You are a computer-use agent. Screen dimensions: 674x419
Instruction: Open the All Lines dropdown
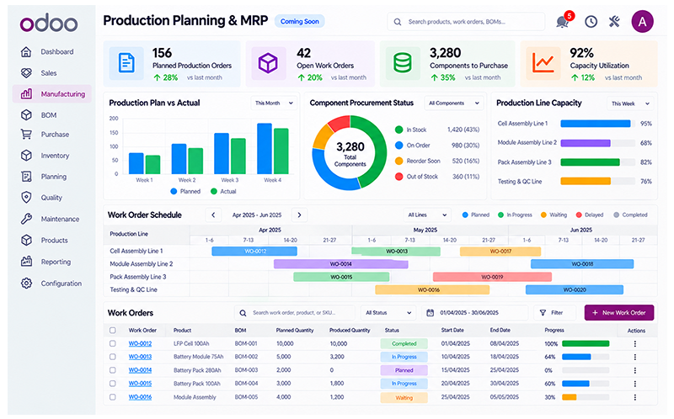[x=427, y=215]
